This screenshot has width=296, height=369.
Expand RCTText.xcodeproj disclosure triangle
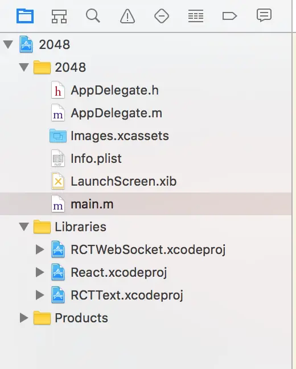point(40,295)
